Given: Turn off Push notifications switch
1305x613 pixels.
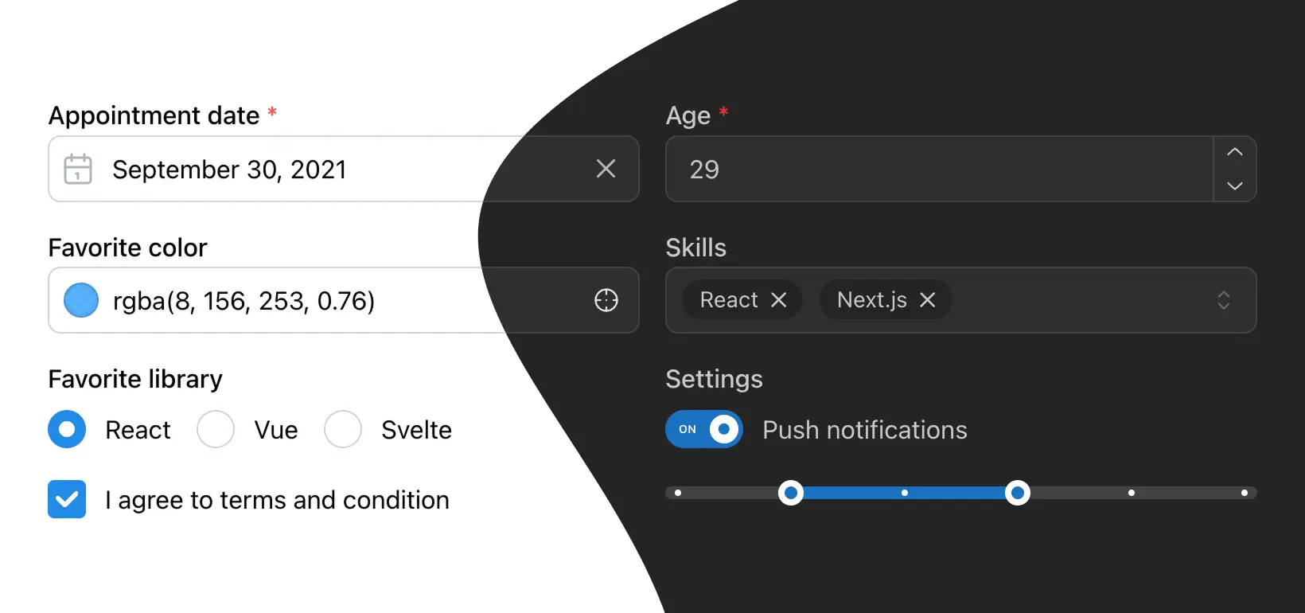Looking at the screenshot, I should click(x=703, y=430).
